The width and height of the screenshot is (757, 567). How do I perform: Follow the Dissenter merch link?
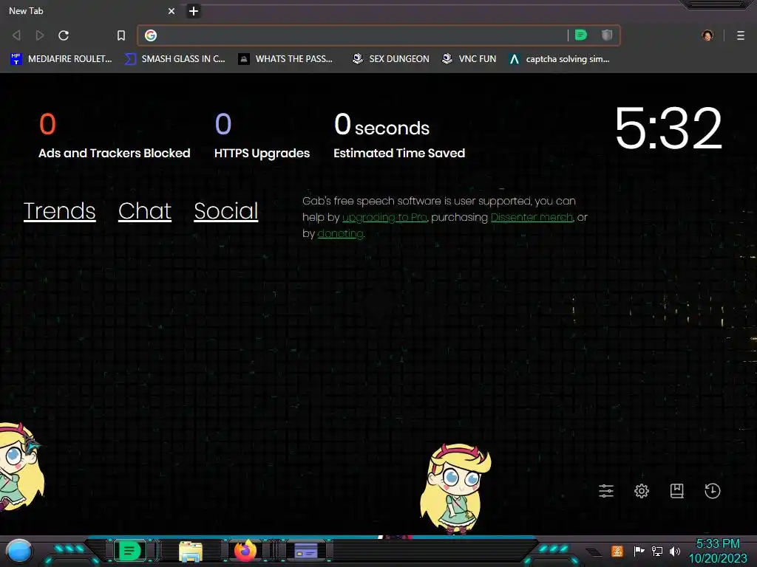[532, 218]
